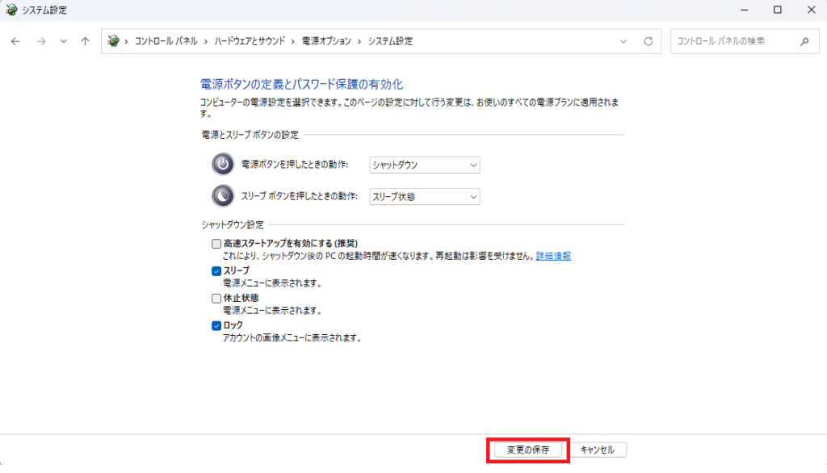Screen dimensions: 827x473
Task: Click the up-one-level arrow icon
Action: [85, 40]
